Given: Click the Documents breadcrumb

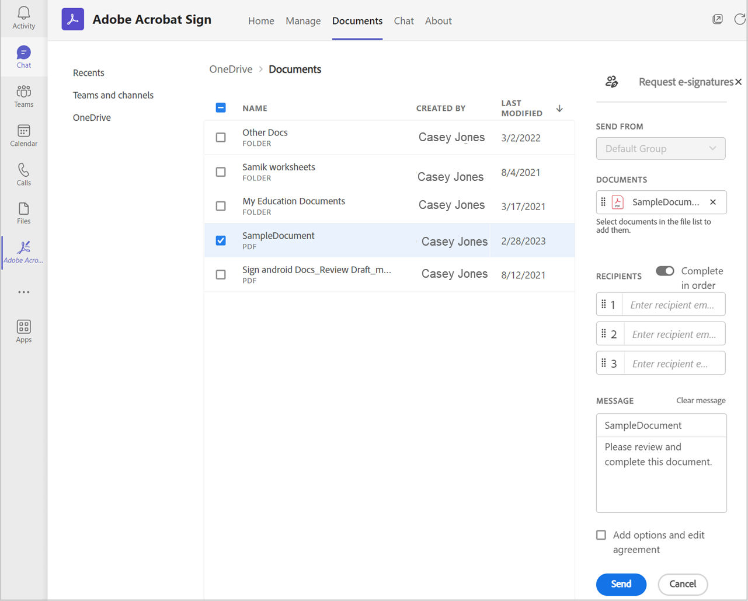Looking at the screenshot, I should (295, 69).
